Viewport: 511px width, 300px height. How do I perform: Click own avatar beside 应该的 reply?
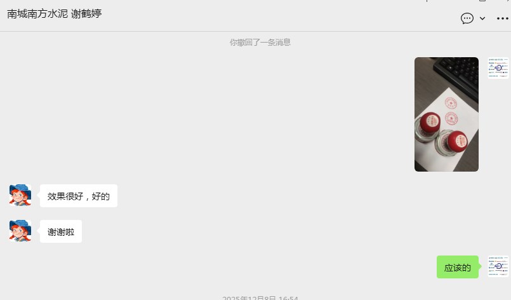(x=498, y=266)
